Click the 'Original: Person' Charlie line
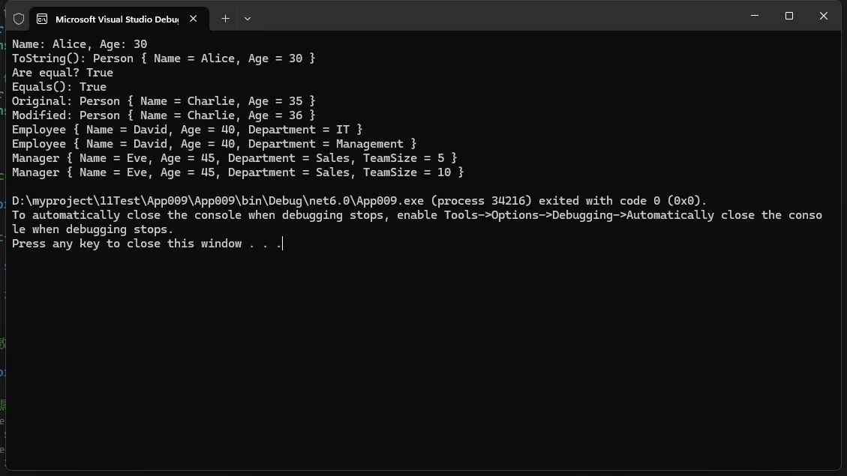 click(x=164, y=101)
